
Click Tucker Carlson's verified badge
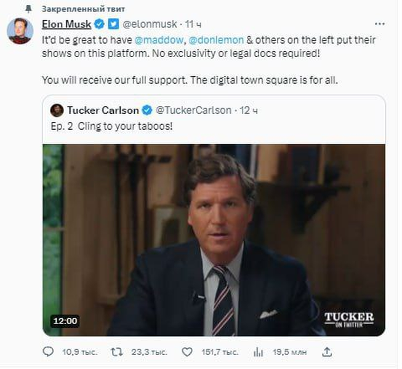[x=147, y=110]
